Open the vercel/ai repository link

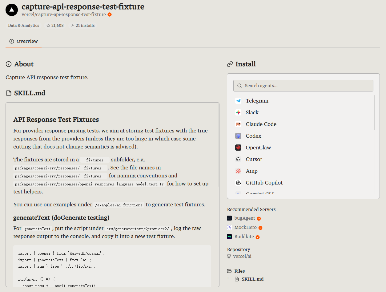[x=242, y=256]
